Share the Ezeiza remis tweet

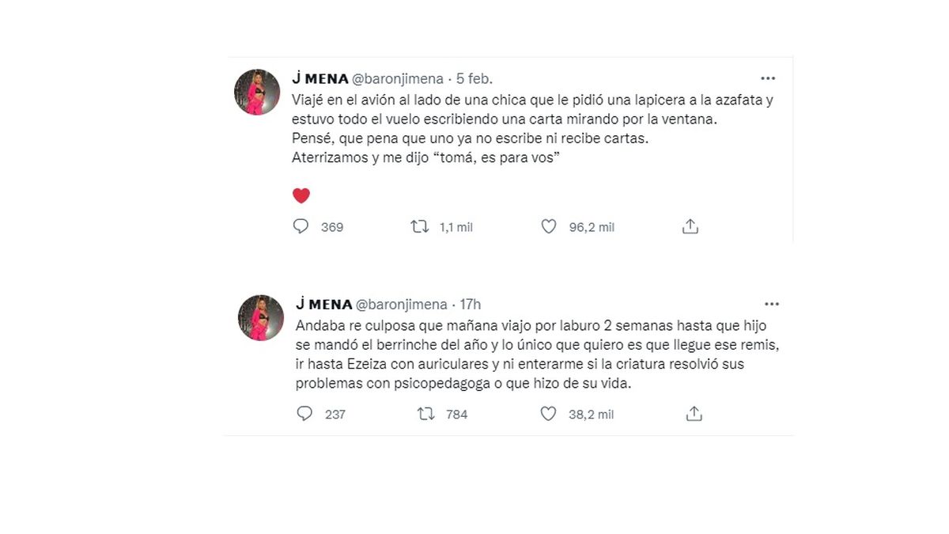(694, 414)
